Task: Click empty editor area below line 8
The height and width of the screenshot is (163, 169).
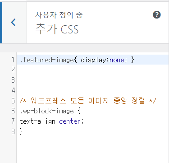Action: point(92,149)
